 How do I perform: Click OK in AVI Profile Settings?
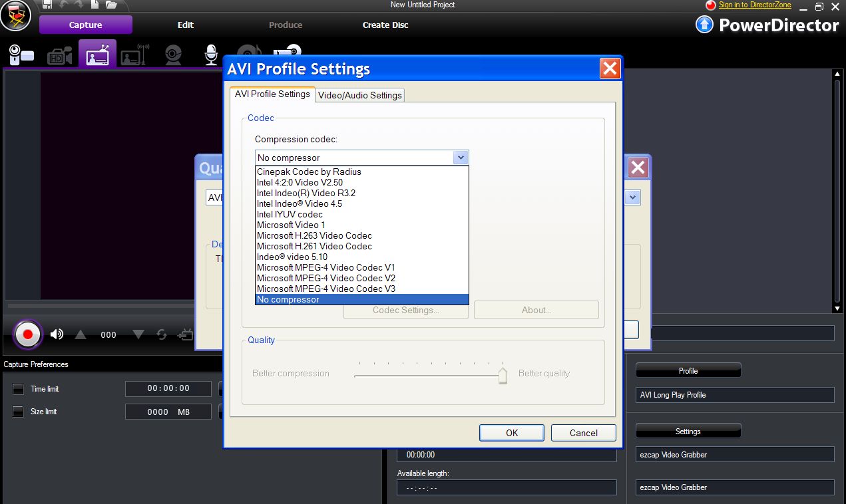512,433
